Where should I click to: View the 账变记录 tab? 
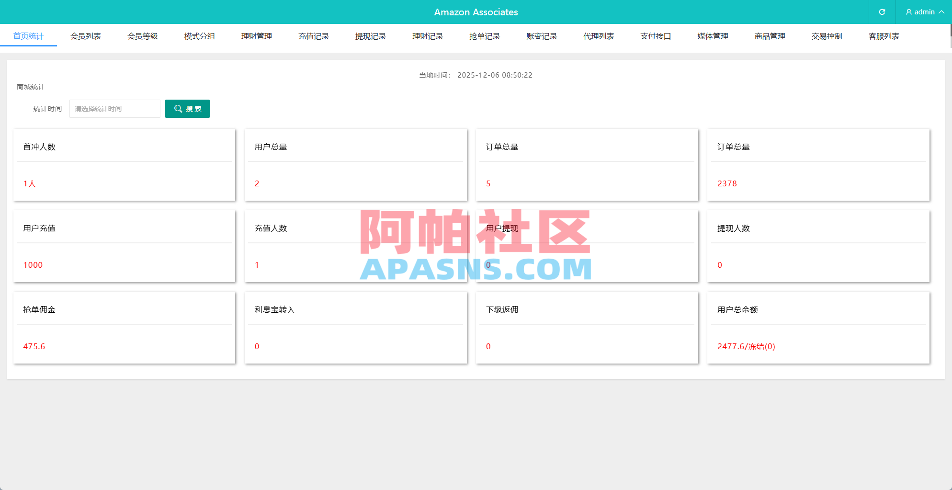tap(542, 36)
